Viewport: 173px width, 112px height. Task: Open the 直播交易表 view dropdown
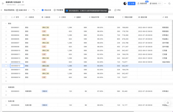[x=23, y=10]
